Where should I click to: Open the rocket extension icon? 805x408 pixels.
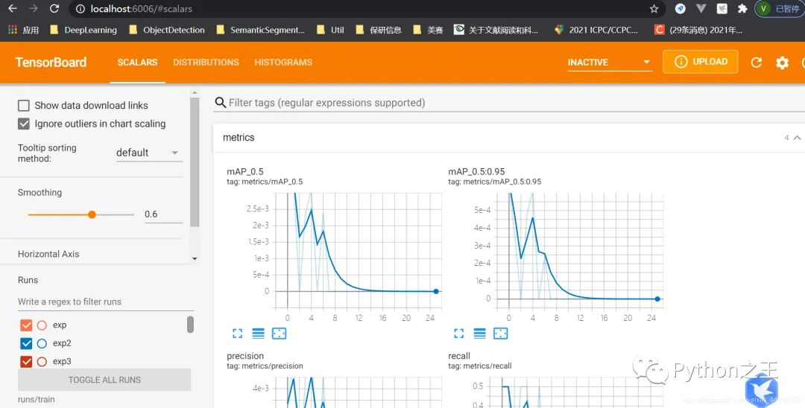[681, 9]
